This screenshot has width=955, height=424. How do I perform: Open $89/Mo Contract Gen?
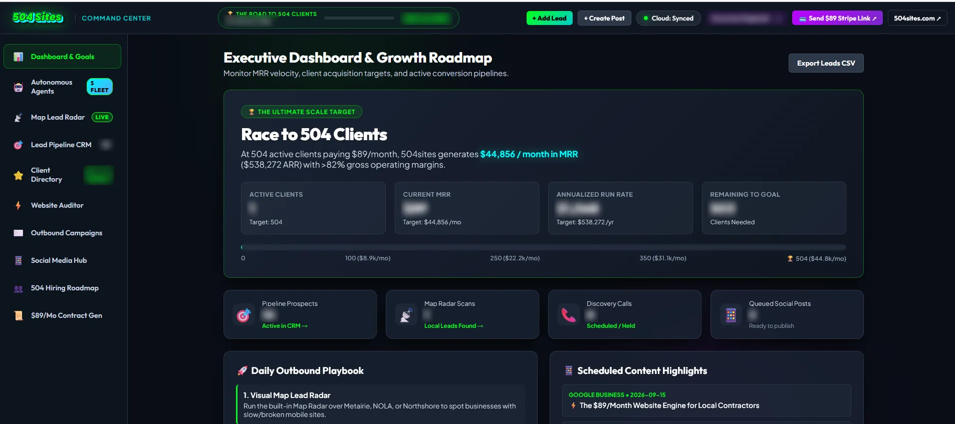click(x=62, y=315)
